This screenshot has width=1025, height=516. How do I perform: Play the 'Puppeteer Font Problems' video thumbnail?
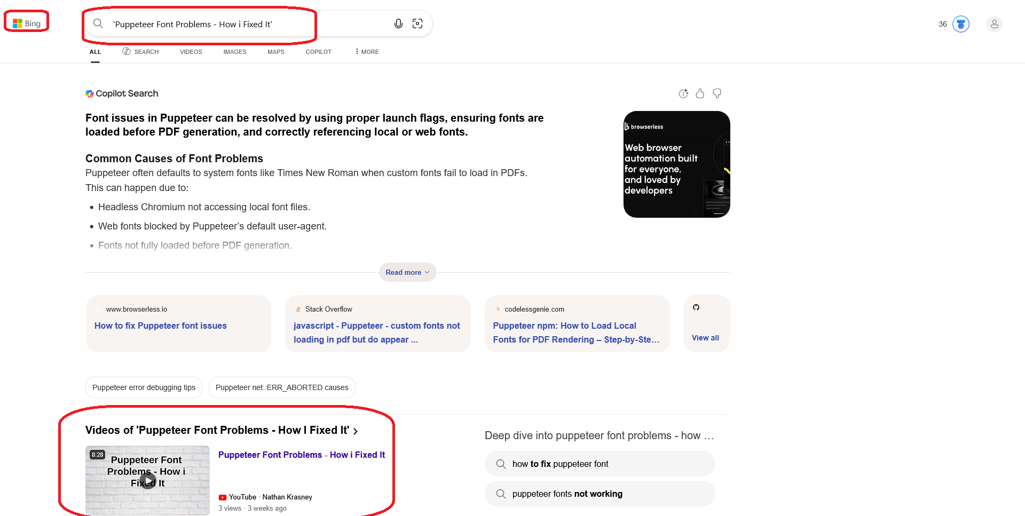point(147,480)
